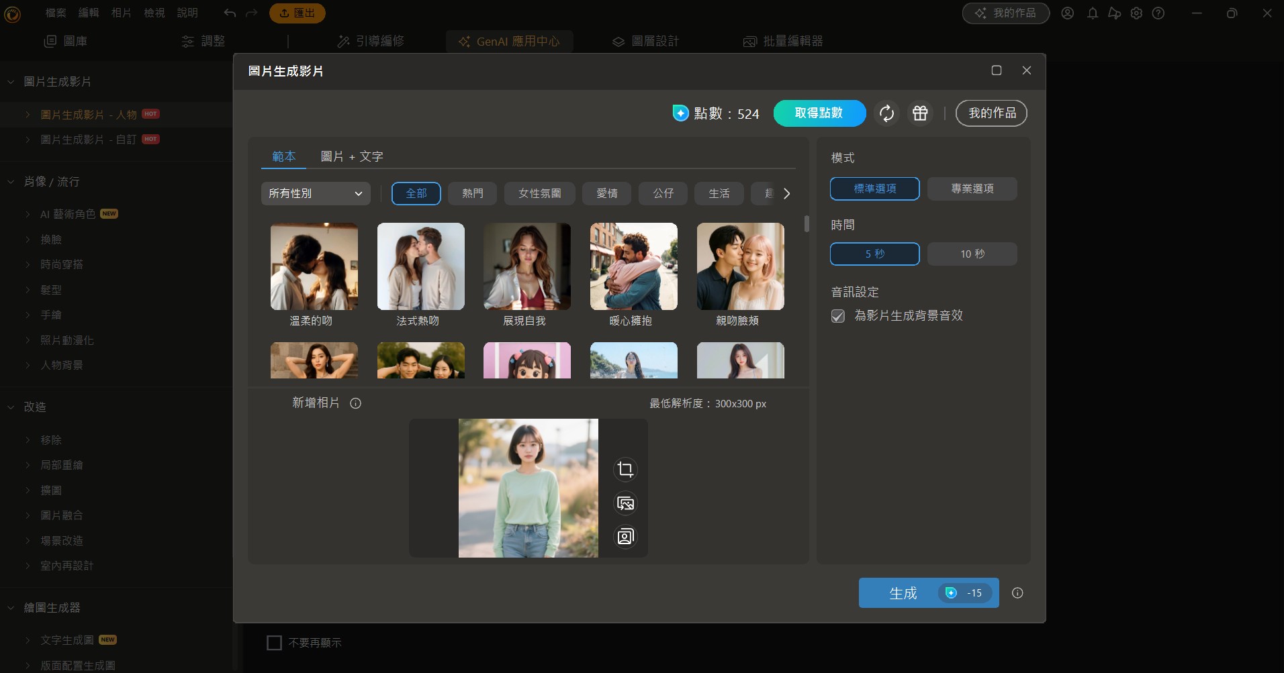Collapse the 改造 sidebar section

tap(11, 407)
